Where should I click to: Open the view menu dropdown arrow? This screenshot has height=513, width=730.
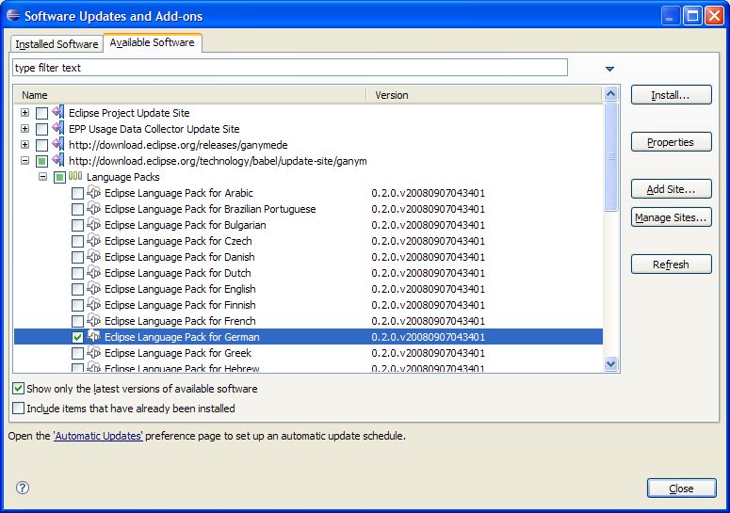[x=609, y=69]
